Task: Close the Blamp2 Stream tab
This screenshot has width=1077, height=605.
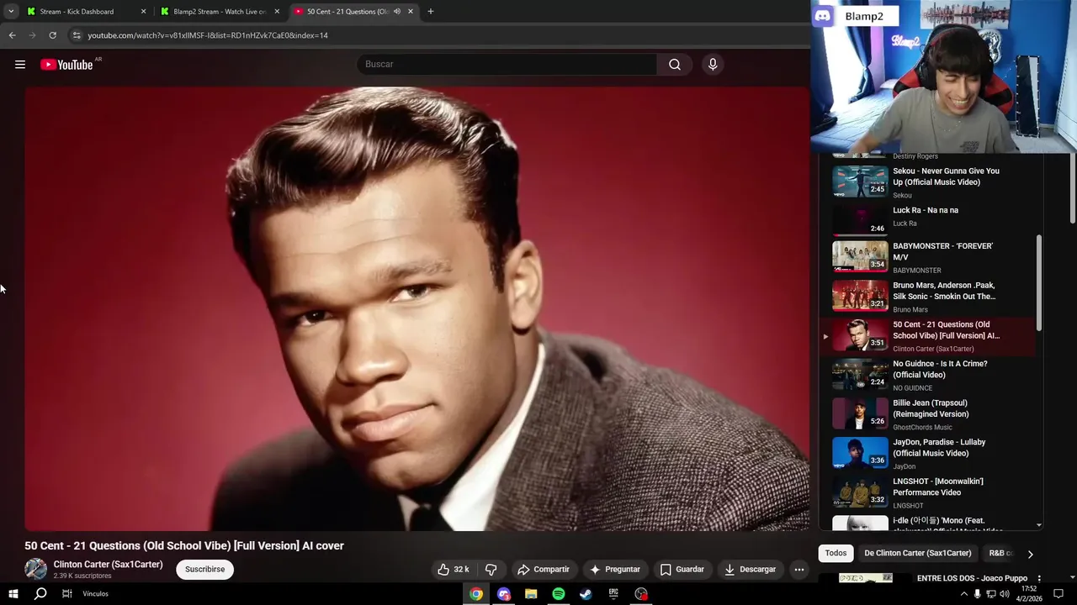Action: 277,12
